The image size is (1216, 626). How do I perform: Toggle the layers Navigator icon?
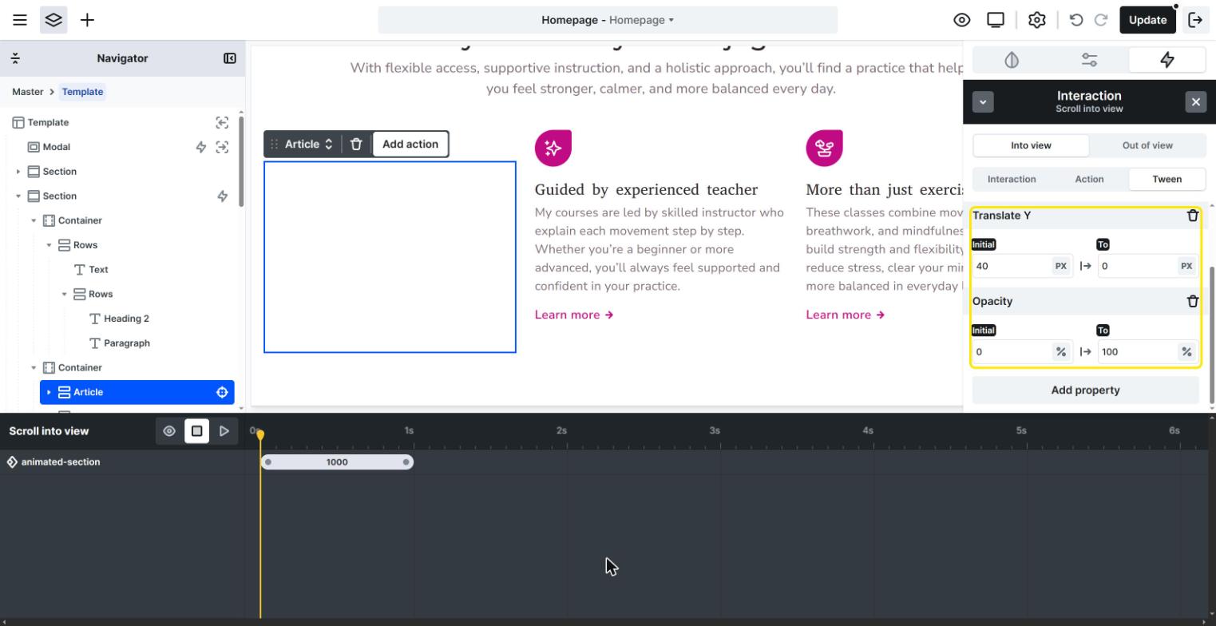coord(53,20)
